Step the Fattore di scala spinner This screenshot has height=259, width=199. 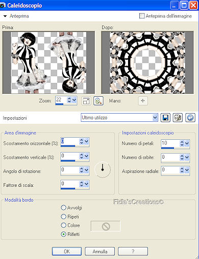[82, 184]
